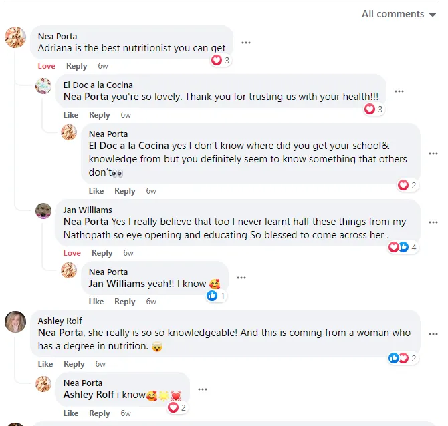Reply to Jan Williams' comment

[x=102, y=253]
